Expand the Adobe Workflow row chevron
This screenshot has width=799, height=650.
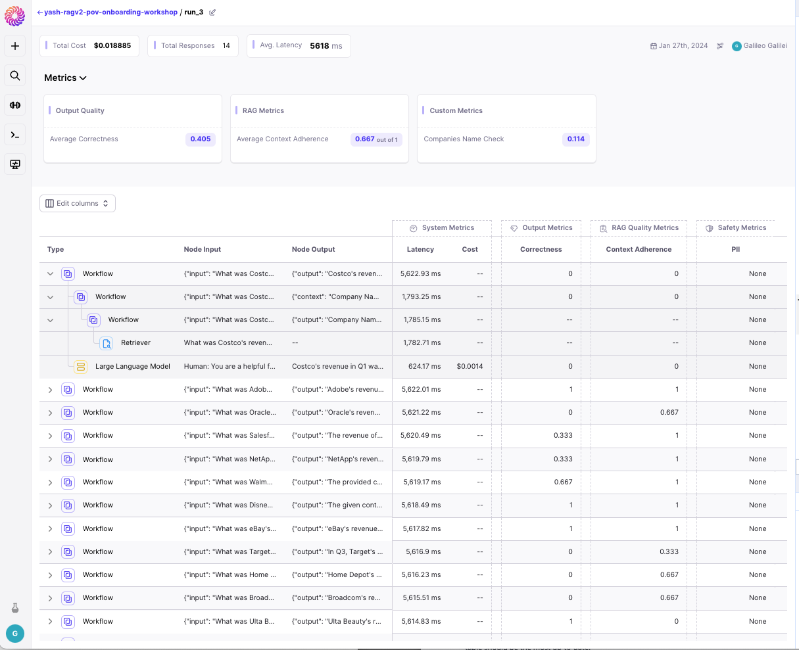50,389
